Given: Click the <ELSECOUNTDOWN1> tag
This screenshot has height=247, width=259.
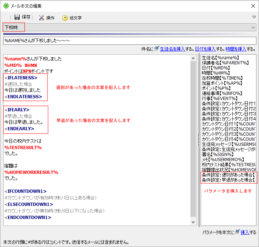Looking at the screenshot, I should (x=29, y=204).
